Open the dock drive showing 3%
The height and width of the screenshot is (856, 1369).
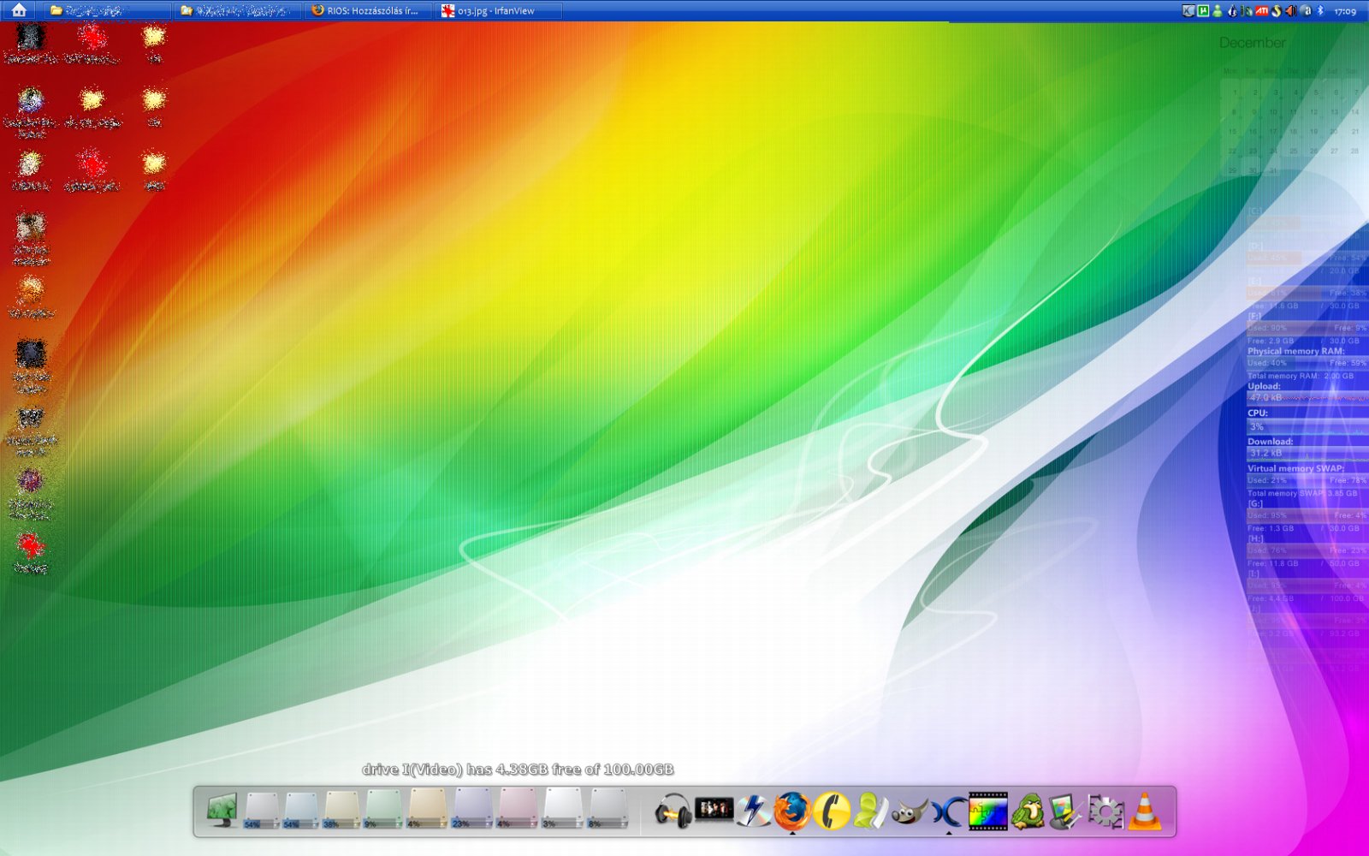pyautogui.click(x=562, y=810)
